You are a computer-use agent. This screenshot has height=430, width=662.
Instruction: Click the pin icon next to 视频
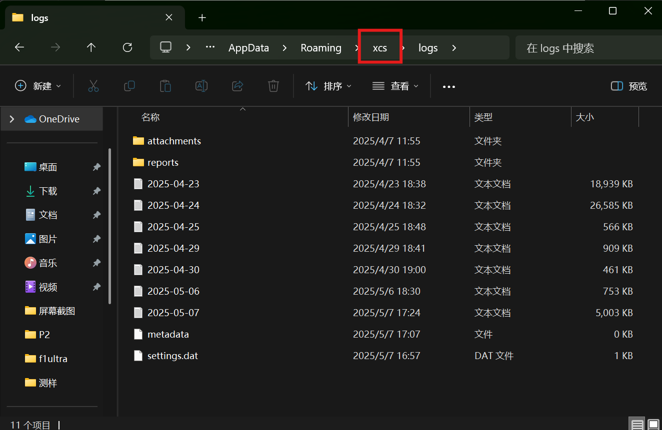[x=96, y=287]
